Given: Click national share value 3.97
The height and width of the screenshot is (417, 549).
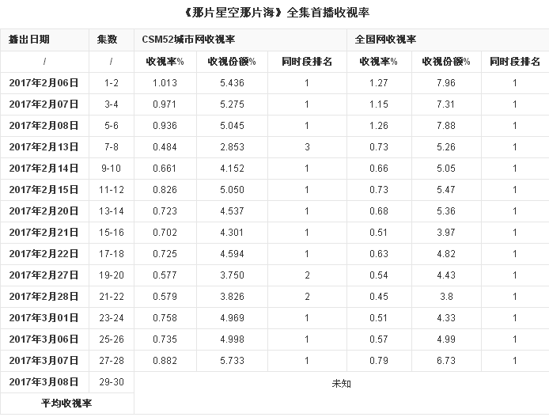Looking at the screenshot, I should point(446,233).
